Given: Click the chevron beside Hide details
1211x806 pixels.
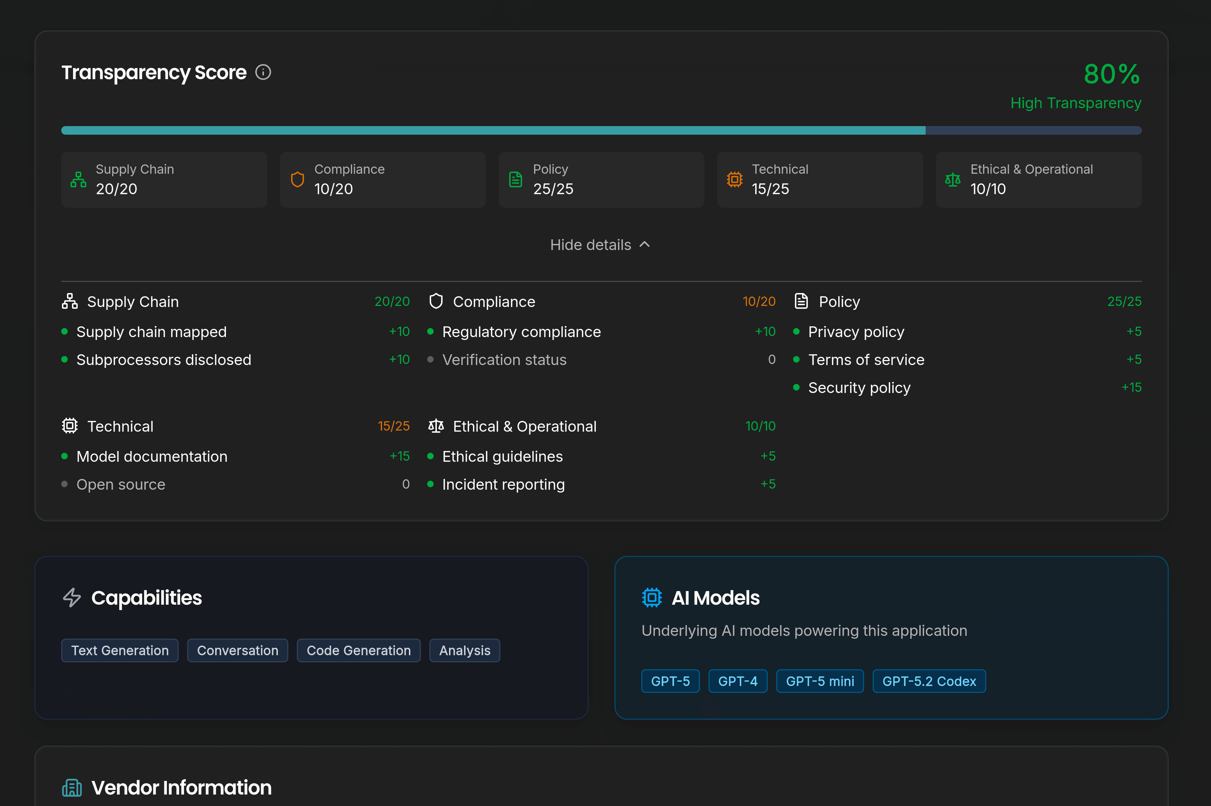Looking at the screenshot, I should (x=644, y=245).
